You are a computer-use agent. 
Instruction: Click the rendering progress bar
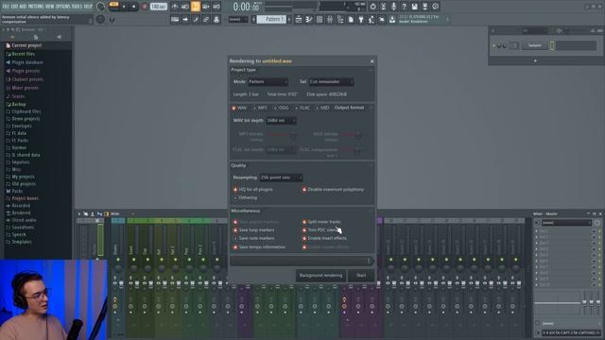tap(302, 261)
